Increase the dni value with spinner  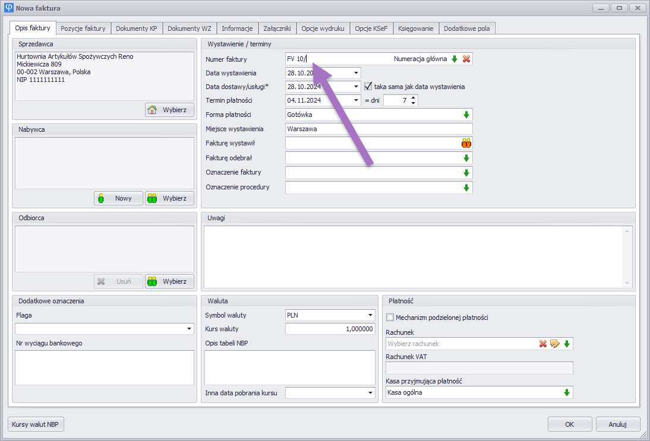tap(414, 98)
